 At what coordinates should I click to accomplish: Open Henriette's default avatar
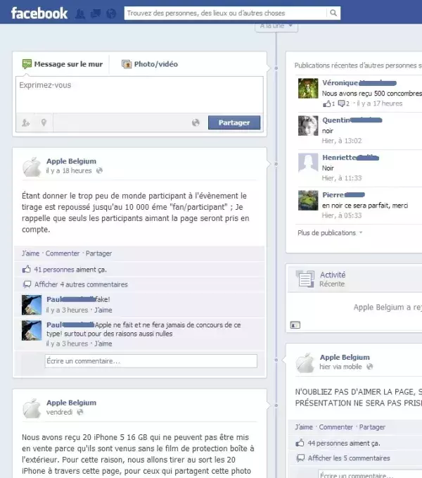coord(308,163)
